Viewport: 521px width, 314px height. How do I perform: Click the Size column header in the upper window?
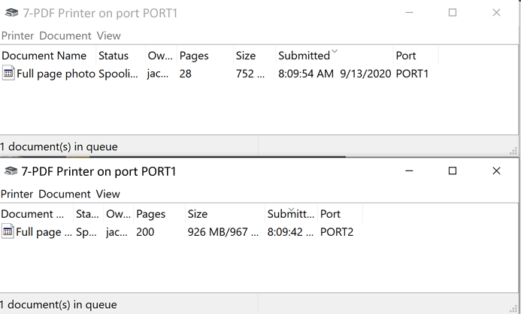pyautogui.click(x=245, y=56)
